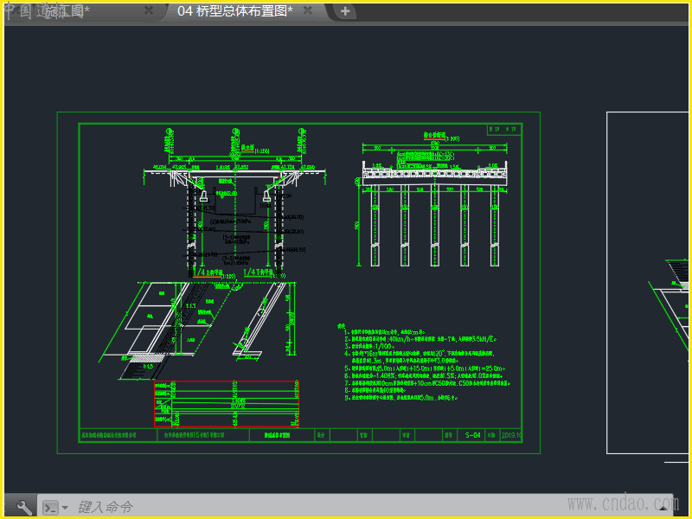692x519 pixels.
Task: Add a new drawing tab with plus button
Action: pos(345,10)
